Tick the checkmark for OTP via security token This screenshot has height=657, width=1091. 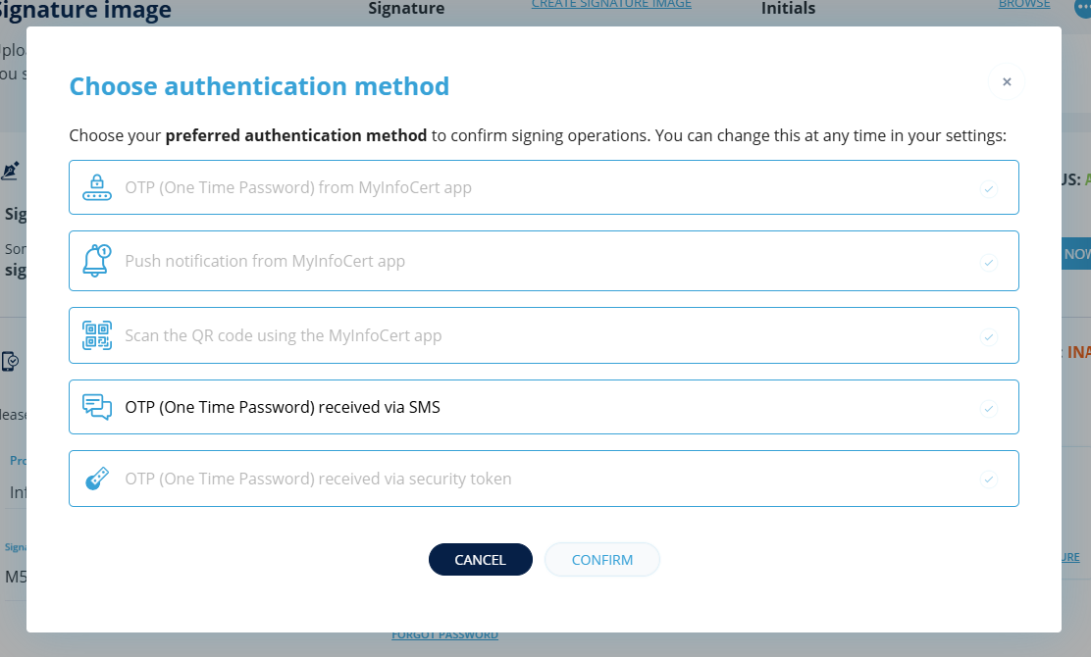989,480
